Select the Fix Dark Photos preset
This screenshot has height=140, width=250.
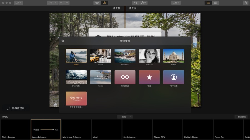[198, 129]
